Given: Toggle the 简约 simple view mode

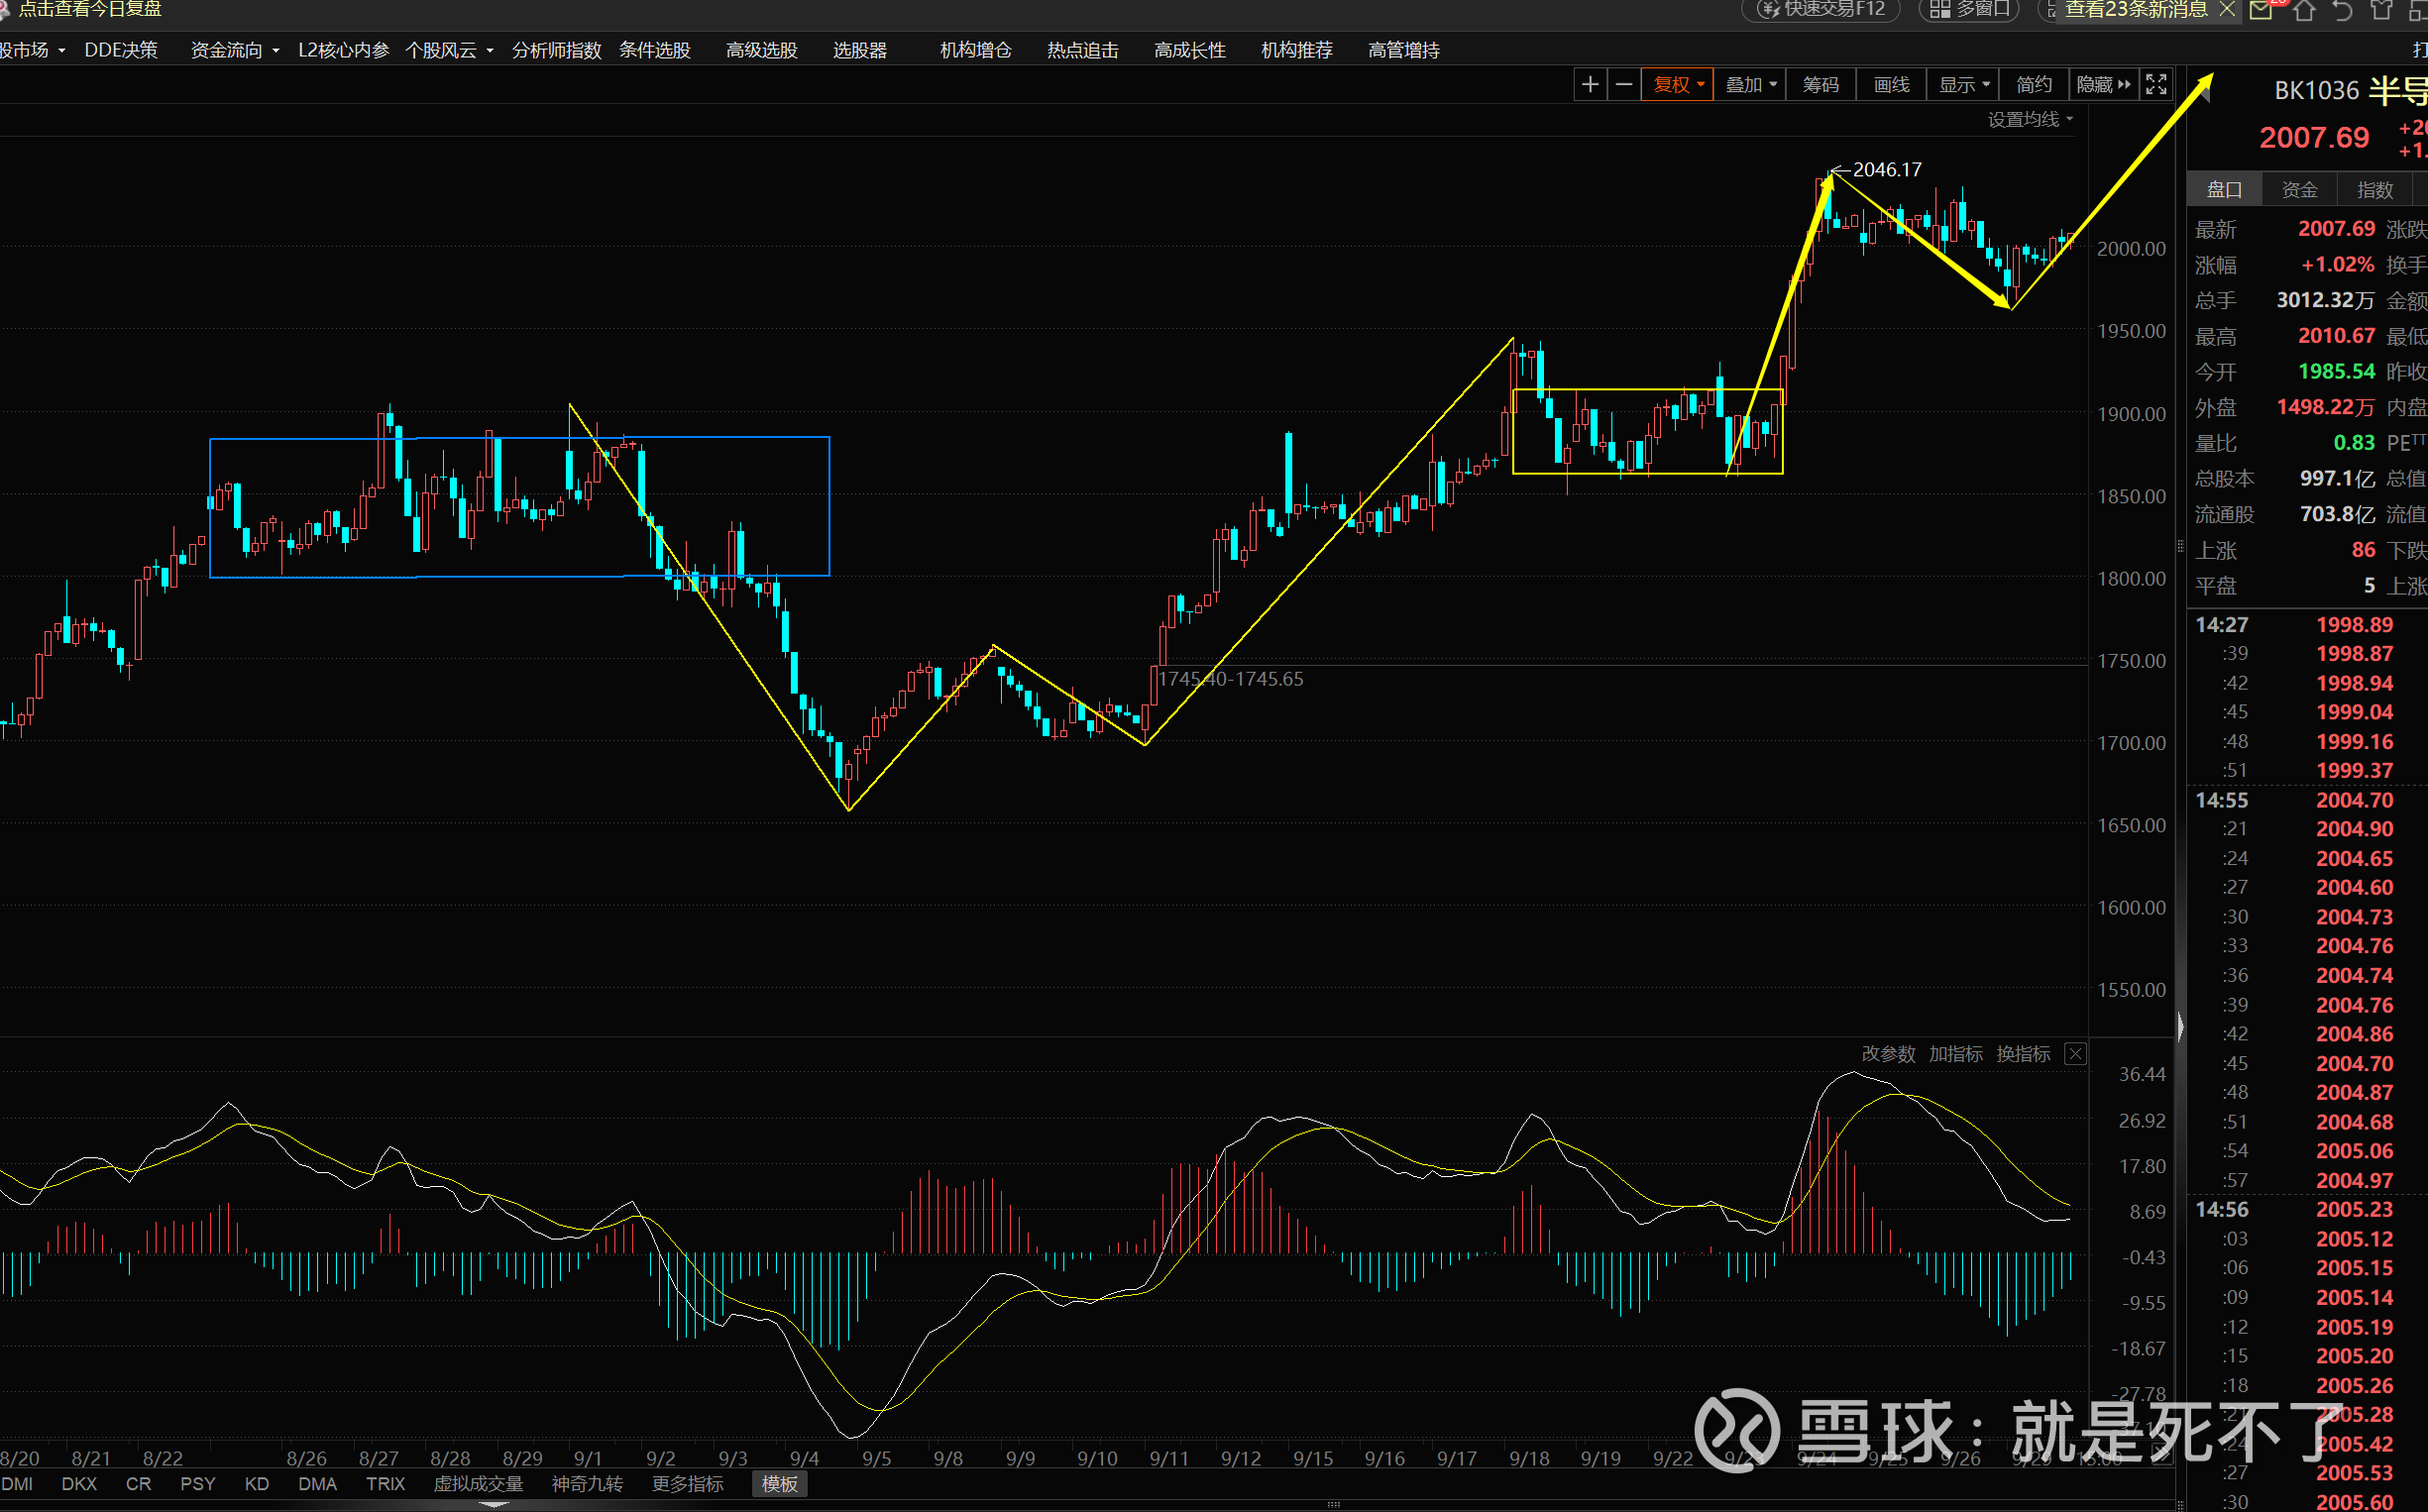Looking at the screenshot, I should click(2033, 85).
